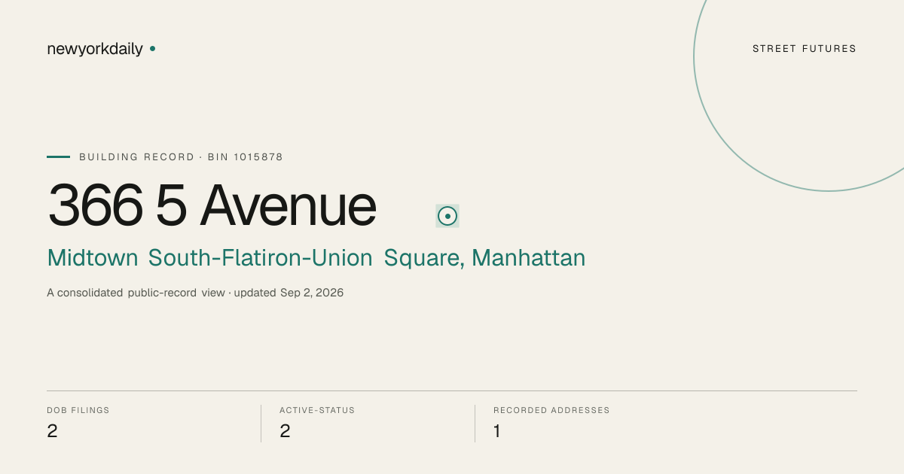This screenshot has height=474, width=904.
Task: Click the word Manhattan in the subtitle
Action: [x=529, y=258]
